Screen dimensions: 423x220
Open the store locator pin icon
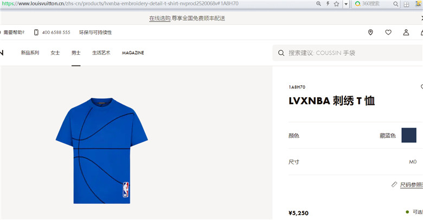[370, 32]
